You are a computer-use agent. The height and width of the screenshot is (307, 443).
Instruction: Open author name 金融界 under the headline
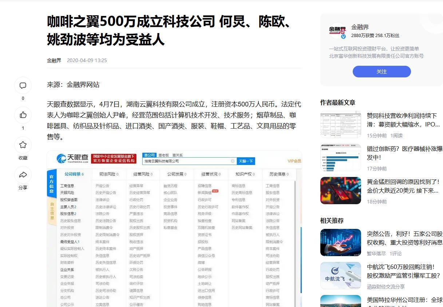[x=54, y=60]
